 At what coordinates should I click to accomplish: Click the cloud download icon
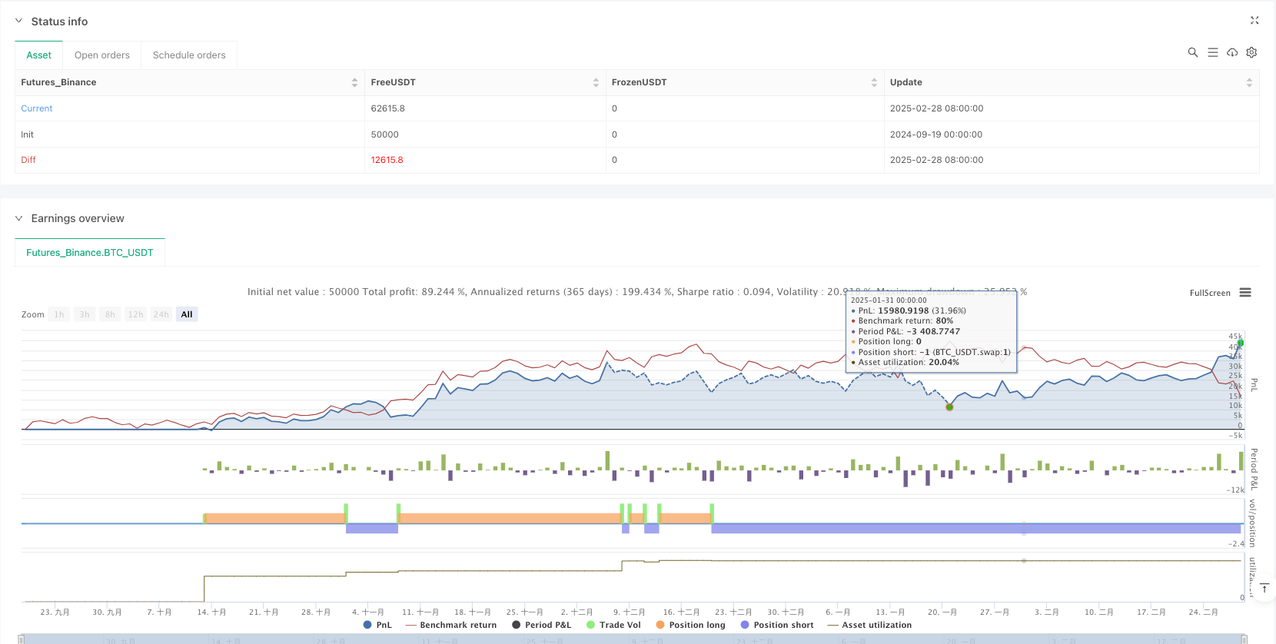tap(1232, 52)
